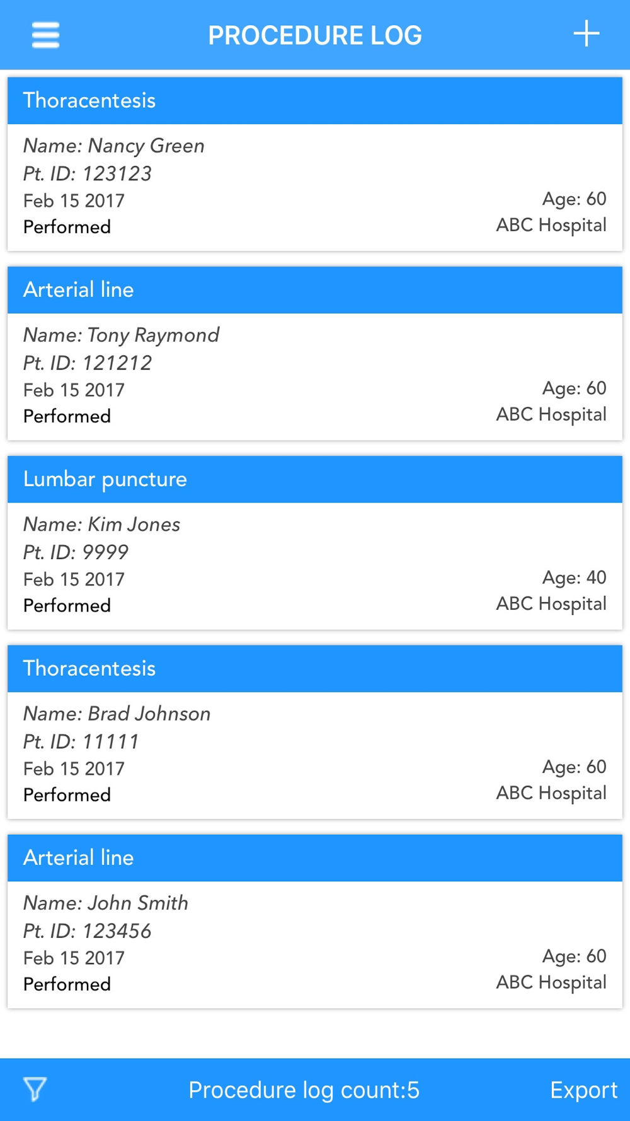Click the PROCEDURE LOG title
The image size is (630, 1121).
(315, 35)
